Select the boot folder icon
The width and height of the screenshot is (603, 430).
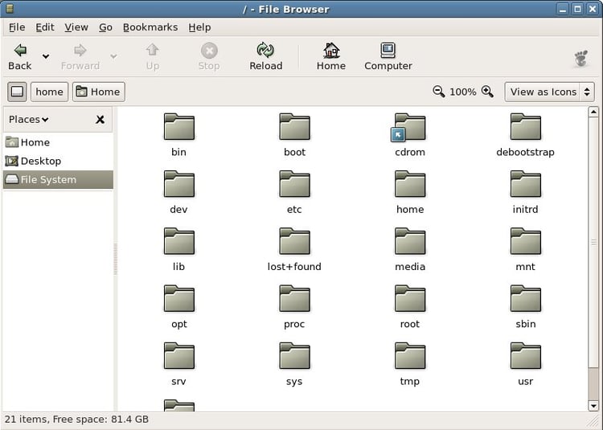[x=294, y=127]
